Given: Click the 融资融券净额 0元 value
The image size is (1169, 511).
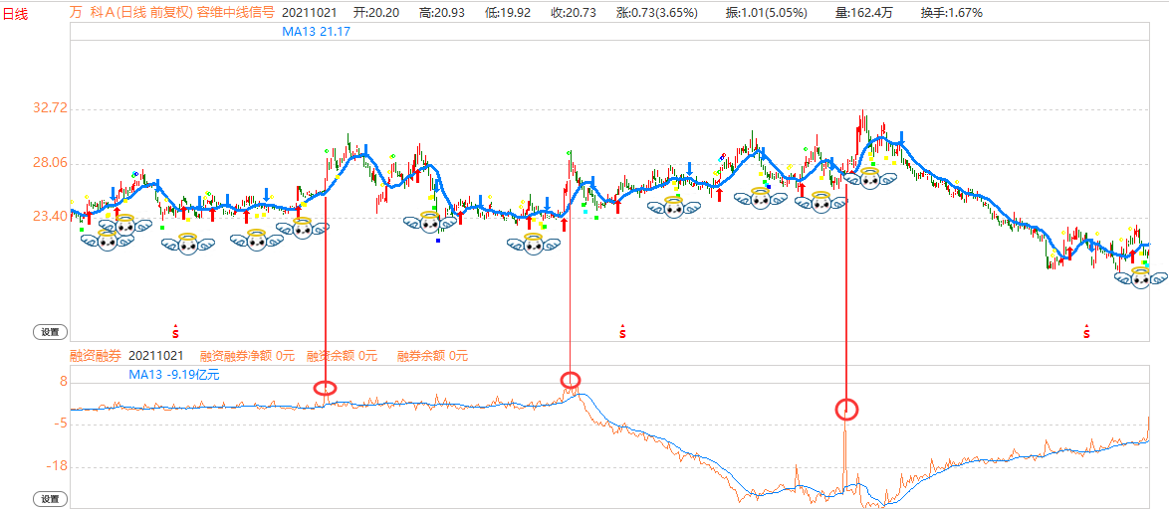Looking at the screenshot, I should pos(248,356).
